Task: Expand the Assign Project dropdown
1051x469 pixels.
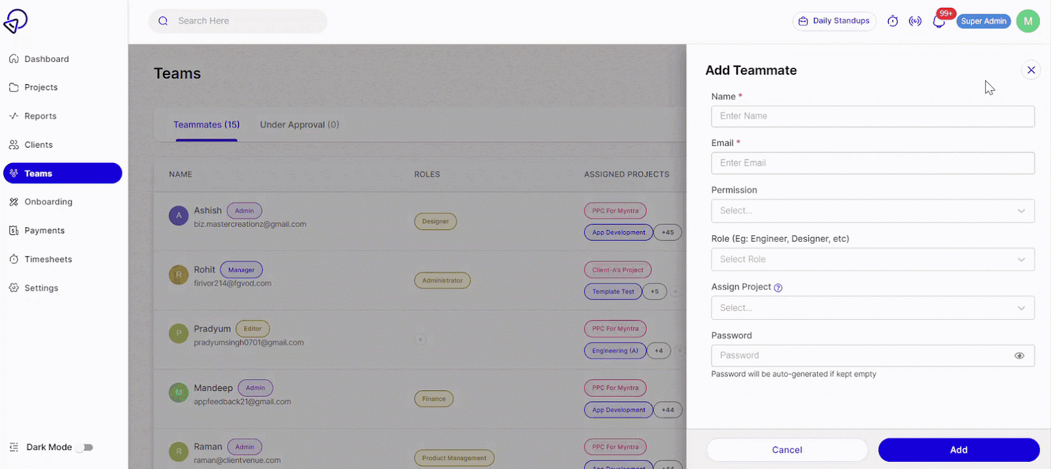Action: coord(872,308)
